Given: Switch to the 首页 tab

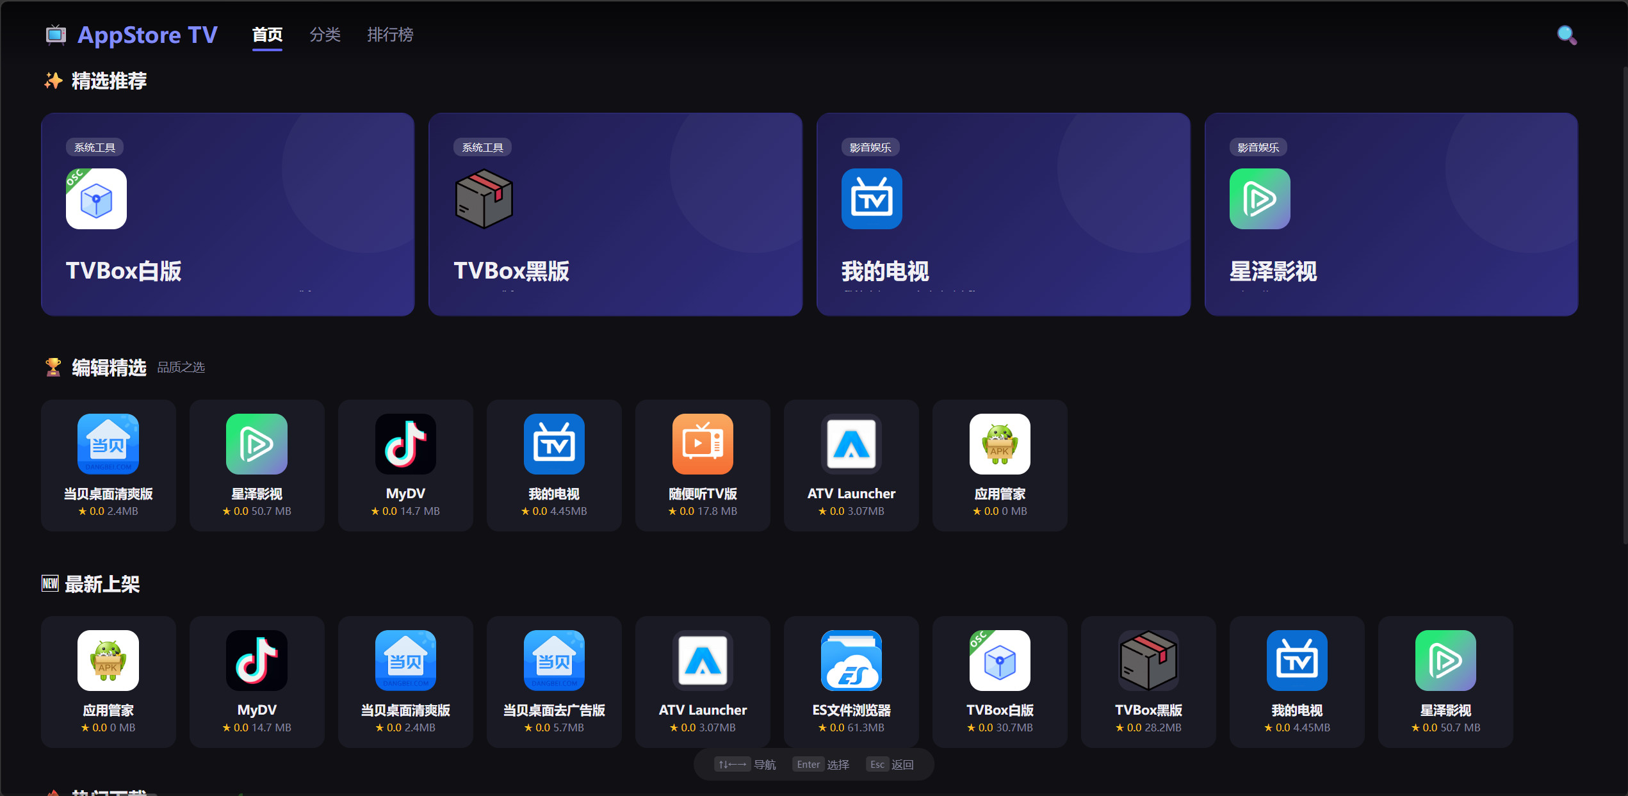Looking at the screenshot, I should [x=267, y=35].
